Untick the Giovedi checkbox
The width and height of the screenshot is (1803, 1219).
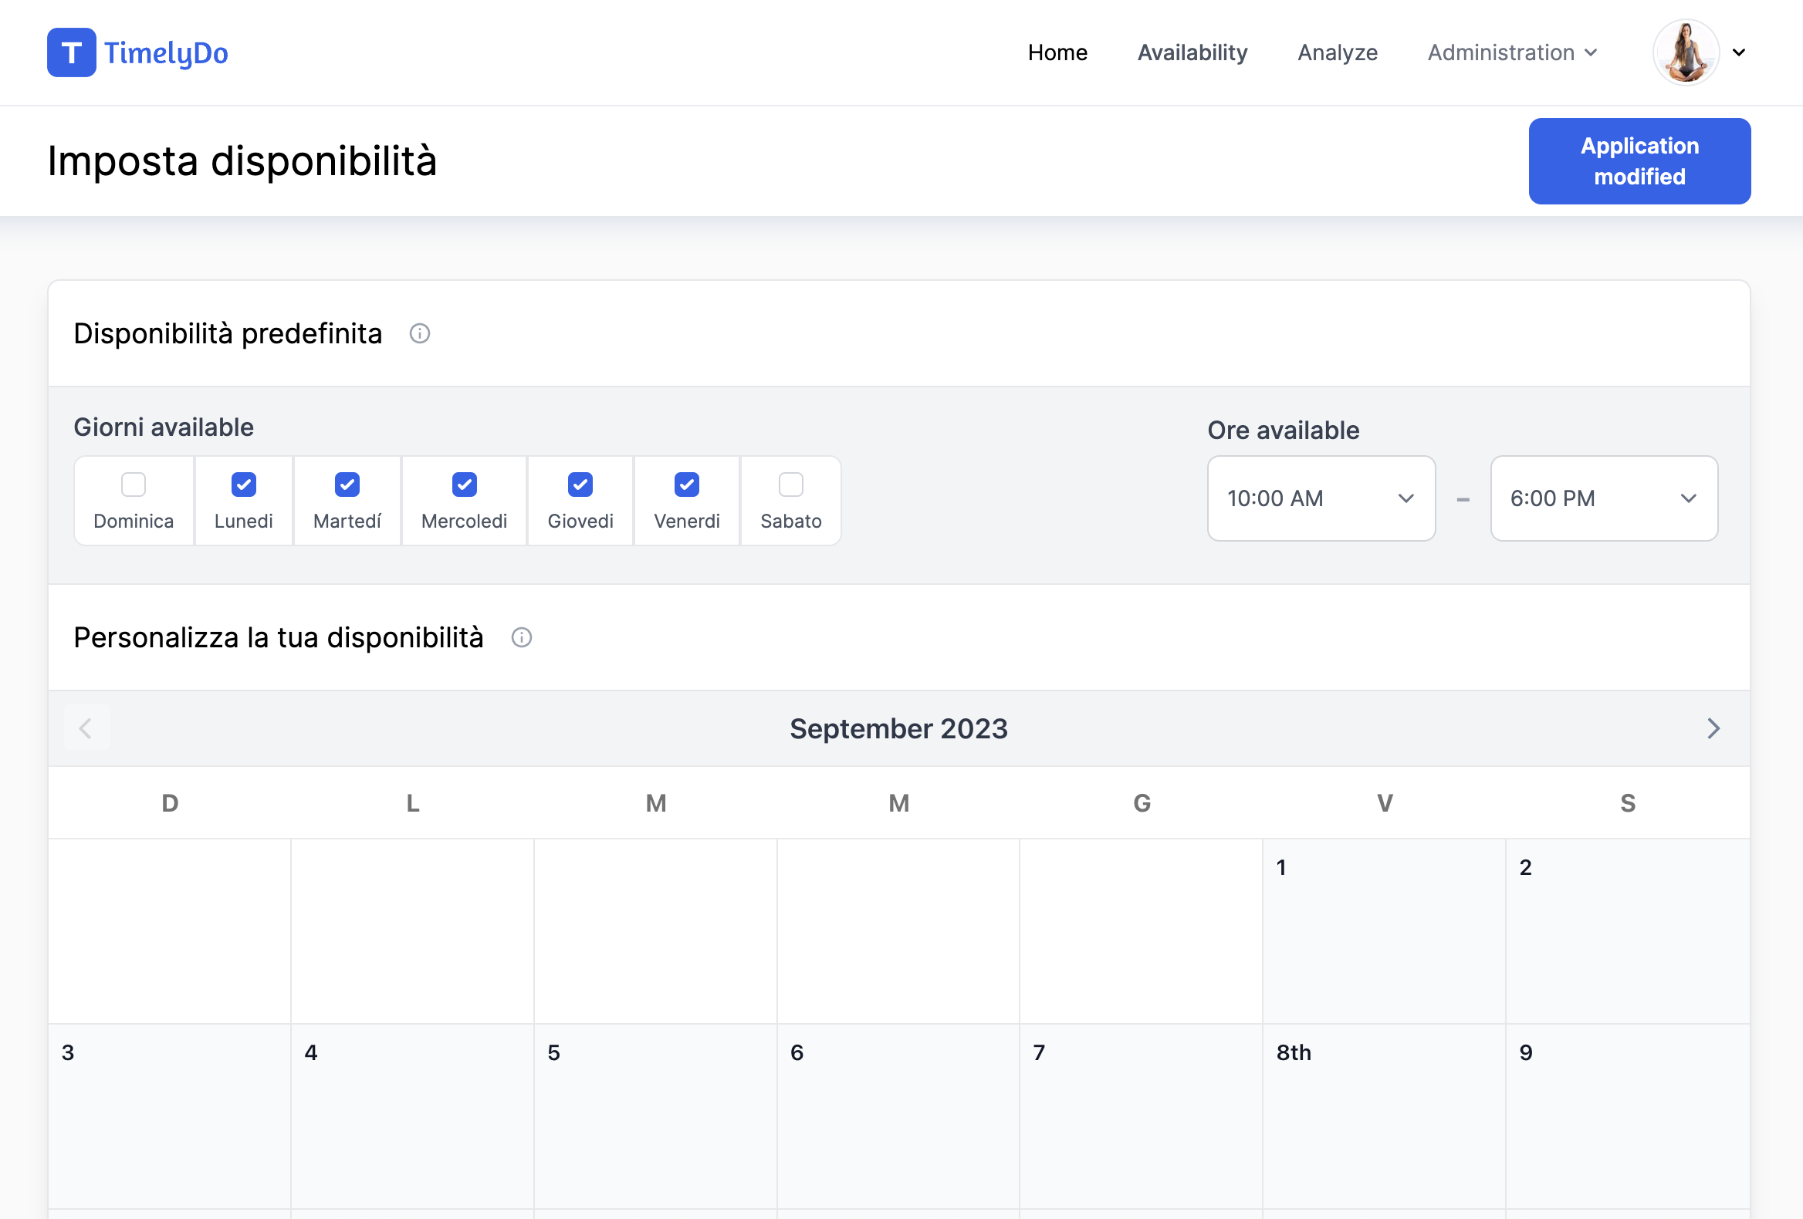pyautogui.click(x=580, y=485)
